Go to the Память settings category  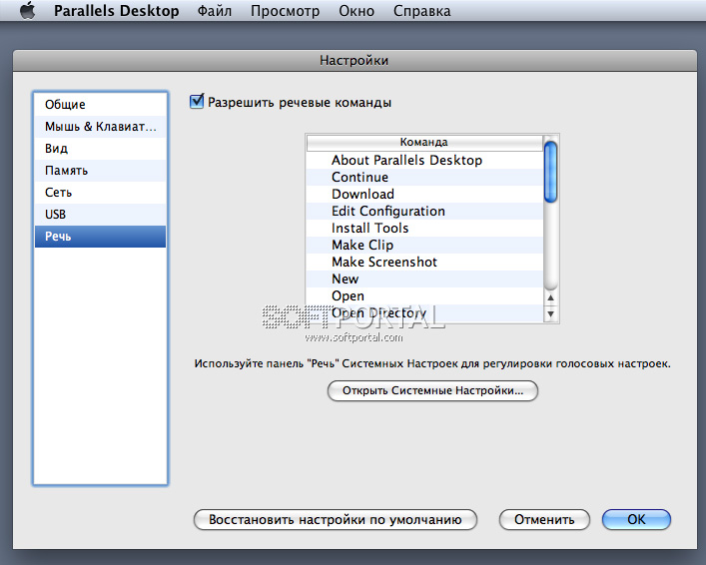(66, 171)
